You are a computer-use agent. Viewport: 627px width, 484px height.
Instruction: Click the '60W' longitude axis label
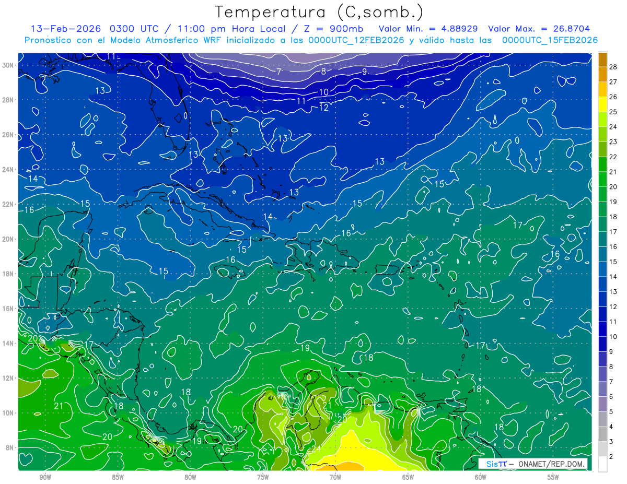(x=481, y=477)
